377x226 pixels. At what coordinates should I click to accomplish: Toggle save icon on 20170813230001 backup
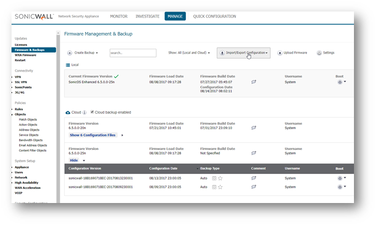pos(213,178)
